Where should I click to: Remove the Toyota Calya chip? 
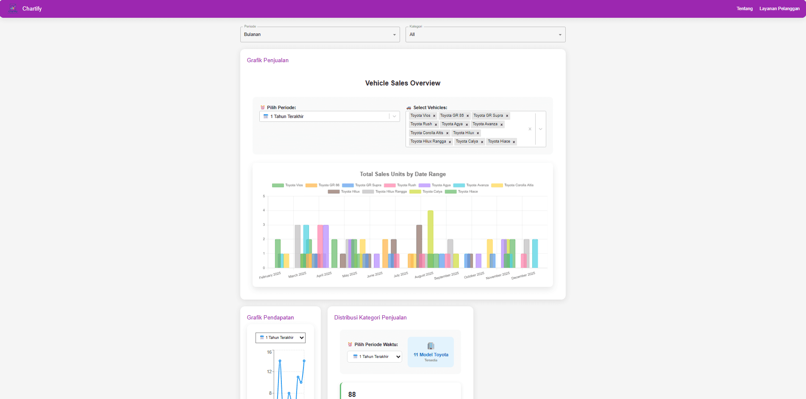[482, 142]
